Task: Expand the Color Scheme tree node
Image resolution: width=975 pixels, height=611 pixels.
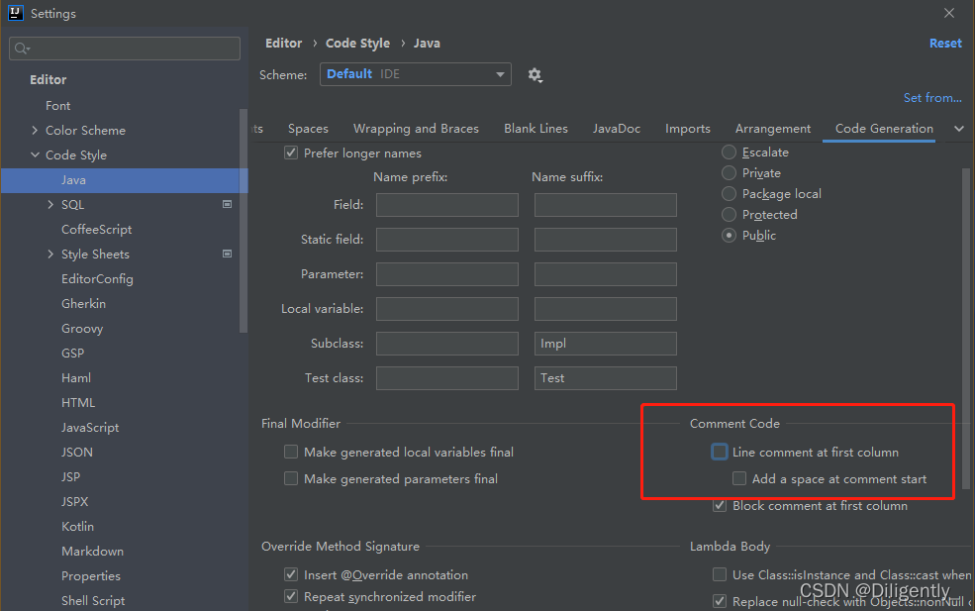Action: pyautogui.click(x=35, y=130)
